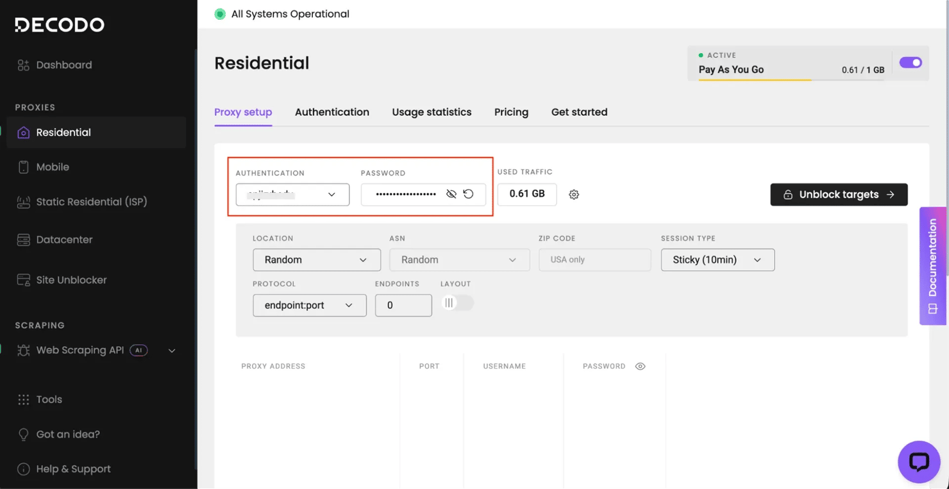The image size is (949, 489).
Task: Click the Decodo logo
Action: point(60,25)
